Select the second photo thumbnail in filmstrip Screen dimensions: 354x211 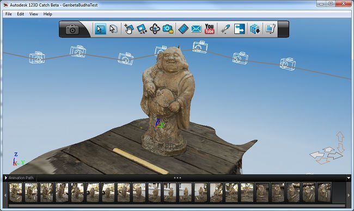pyautogui.click(x=31, y=193)
